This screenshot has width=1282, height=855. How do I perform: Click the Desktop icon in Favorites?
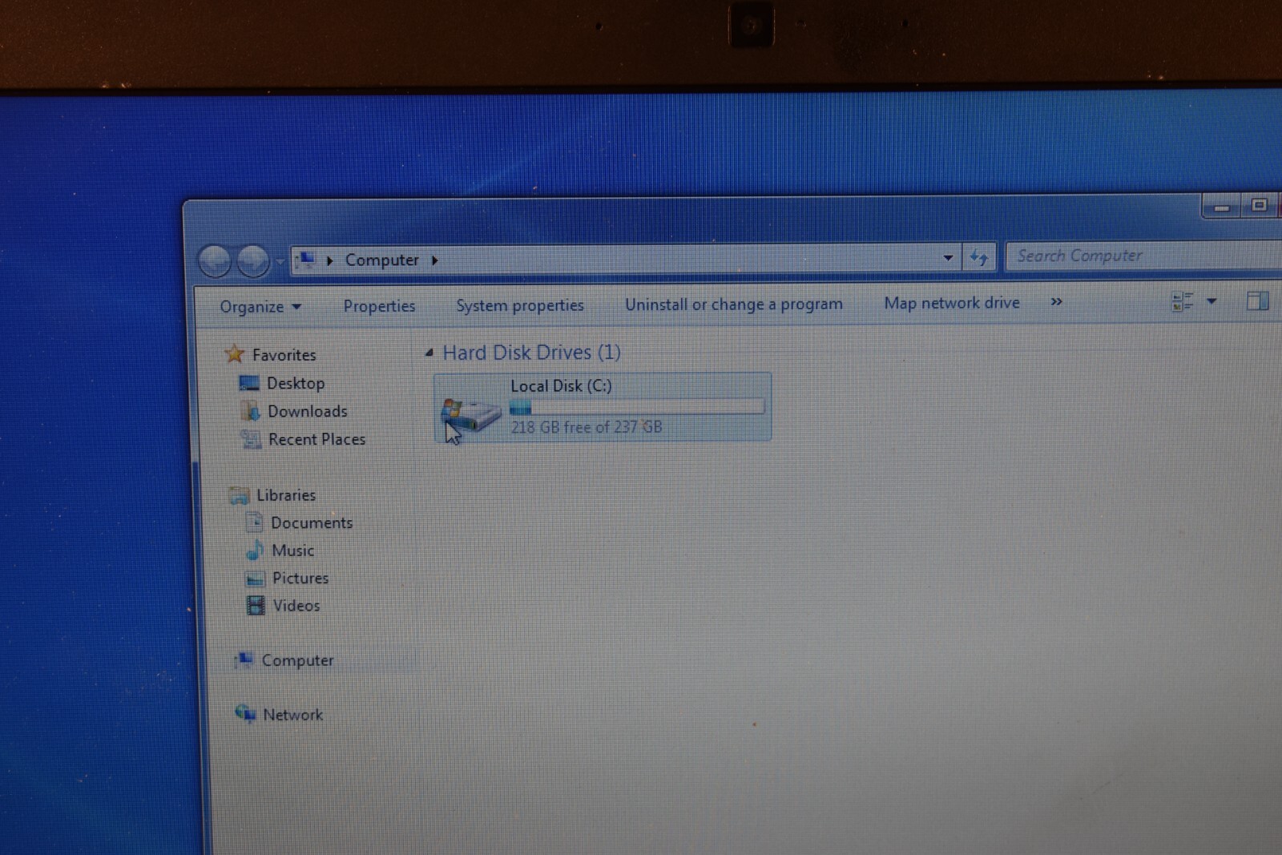(x=249, y=383)
